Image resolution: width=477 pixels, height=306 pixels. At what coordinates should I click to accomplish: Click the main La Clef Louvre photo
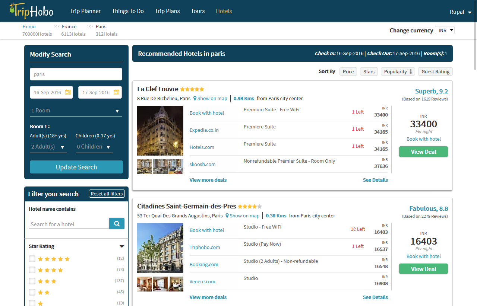(x=160, y=131)
